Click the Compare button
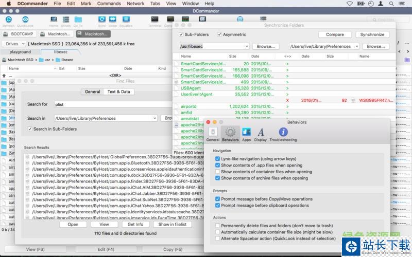This screenshot has width=412, height=257. [335, 35]
